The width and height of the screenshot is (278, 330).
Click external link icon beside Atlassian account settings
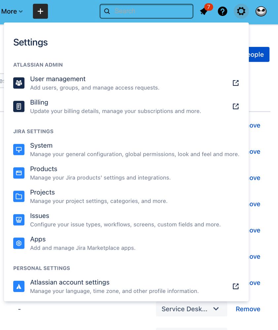(x=236, y=286)
